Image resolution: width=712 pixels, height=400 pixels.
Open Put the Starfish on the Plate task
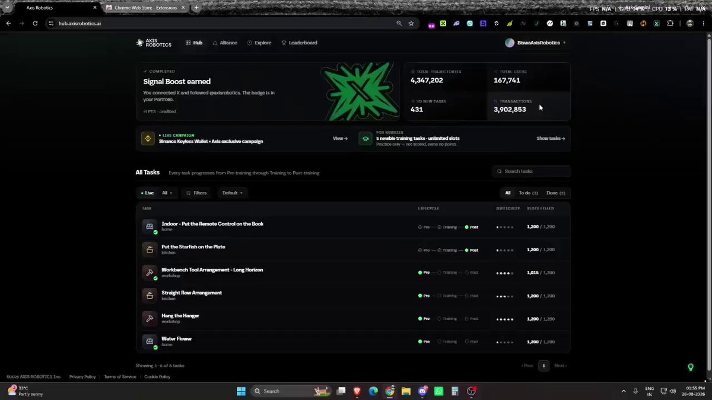(x=193, y=247)
